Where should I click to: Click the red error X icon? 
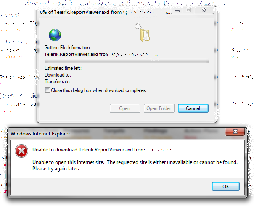(21, 151)
